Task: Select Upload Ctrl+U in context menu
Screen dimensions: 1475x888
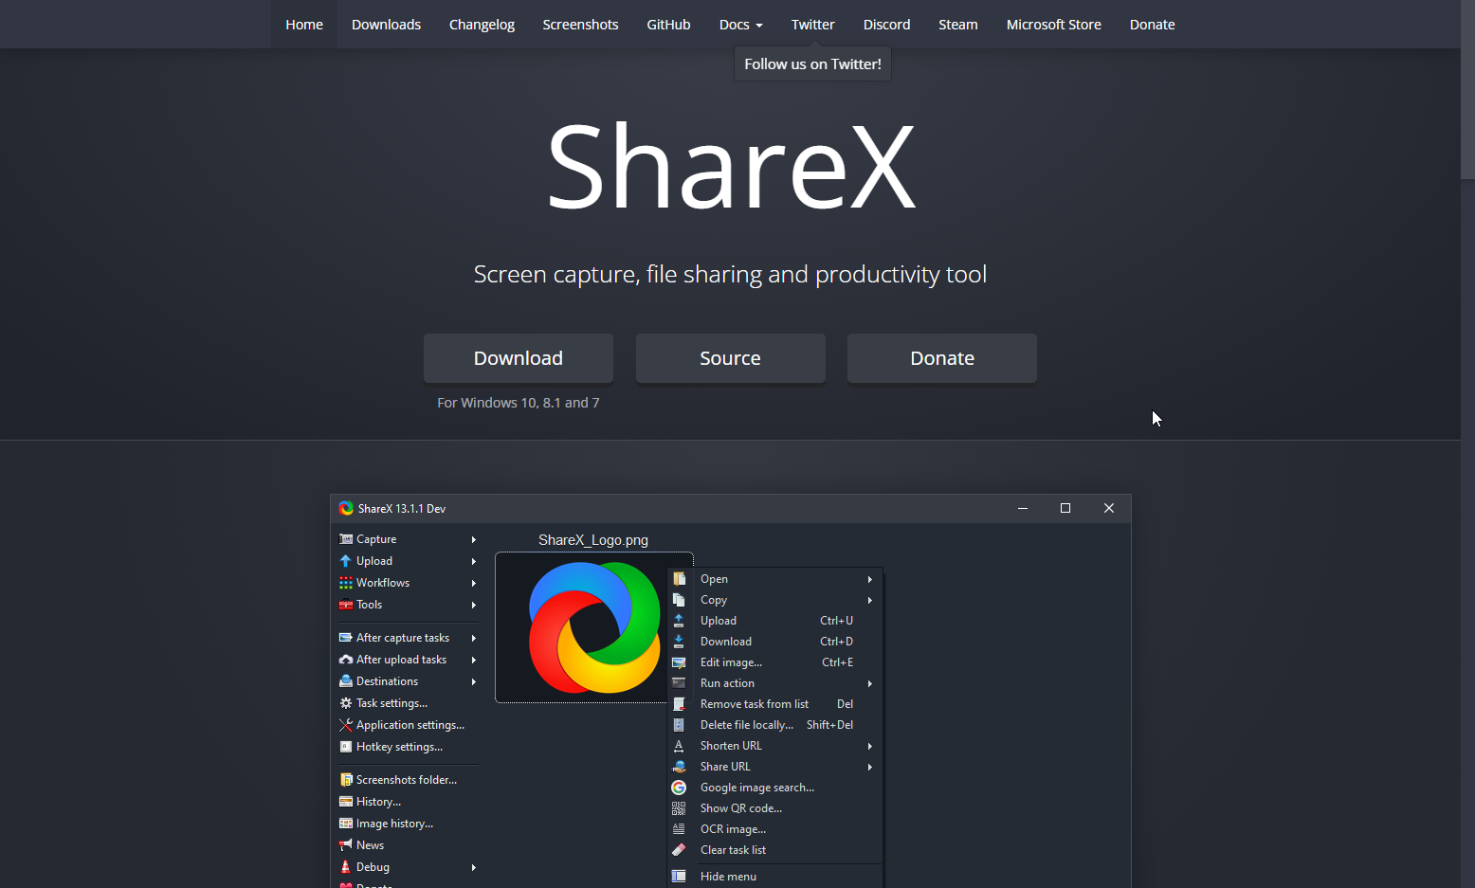Action: pyautogui.click(x=775, y=621)
